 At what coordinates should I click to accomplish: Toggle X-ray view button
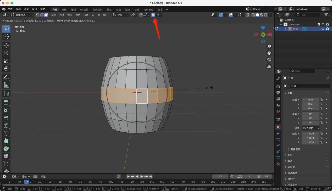(x=248, y=15)
